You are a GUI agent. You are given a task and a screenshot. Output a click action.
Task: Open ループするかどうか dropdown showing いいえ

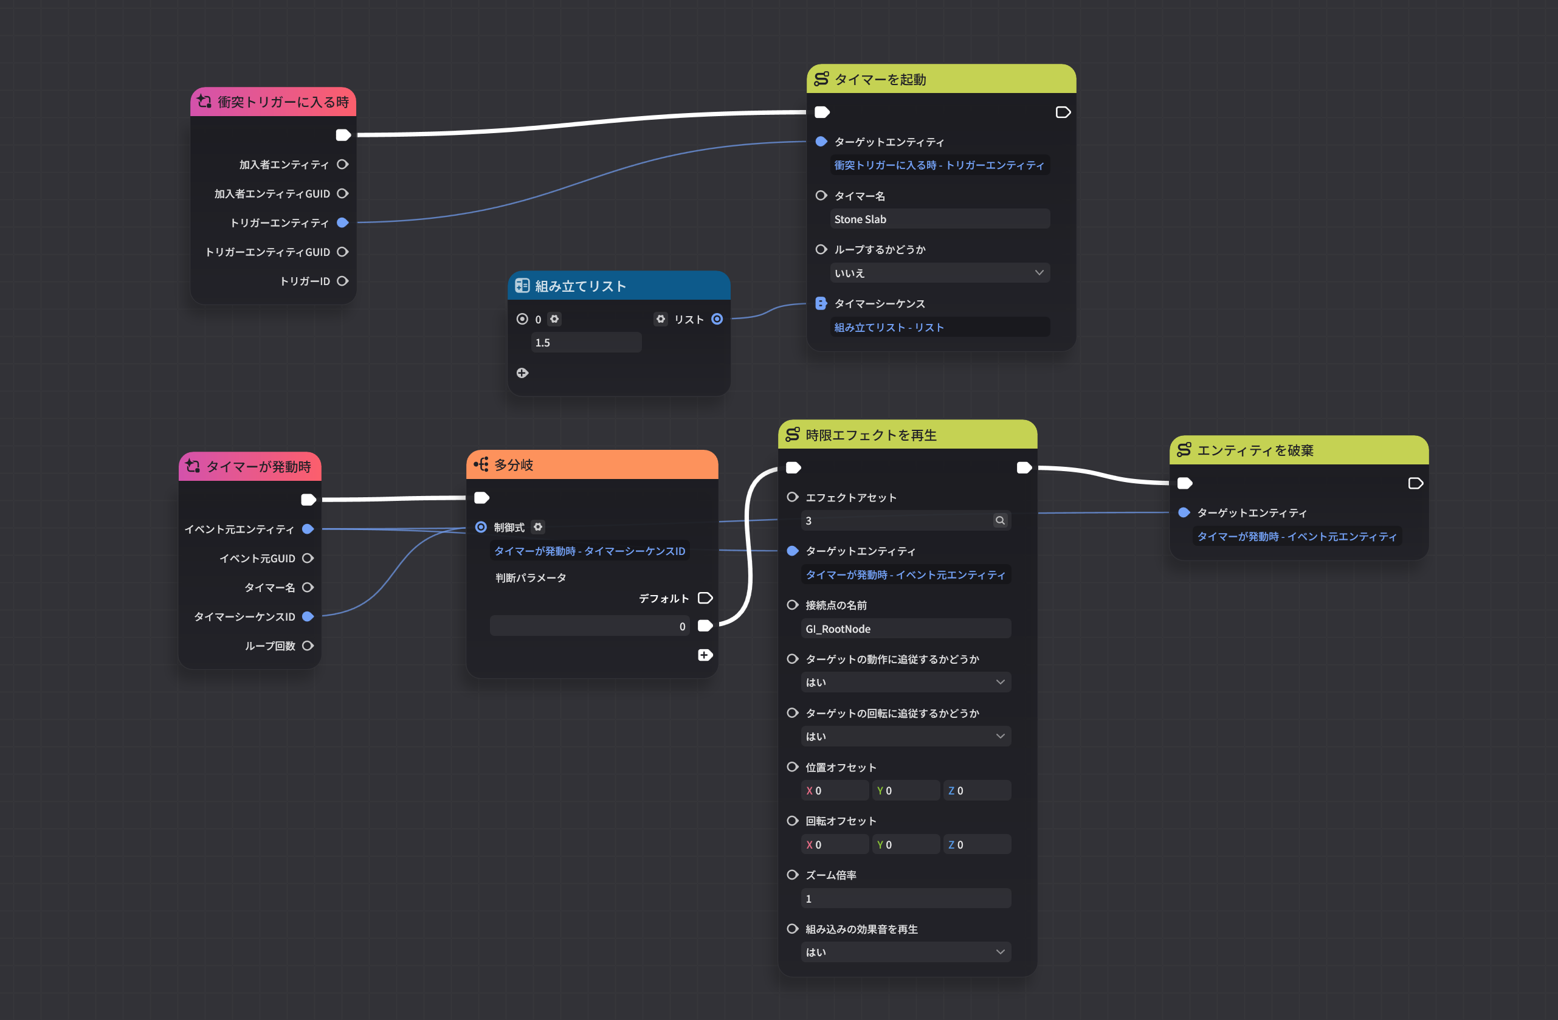click(939, 273)
